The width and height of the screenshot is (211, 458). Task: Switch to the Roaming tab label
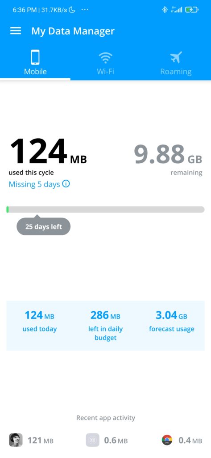[x=176, y=72]
